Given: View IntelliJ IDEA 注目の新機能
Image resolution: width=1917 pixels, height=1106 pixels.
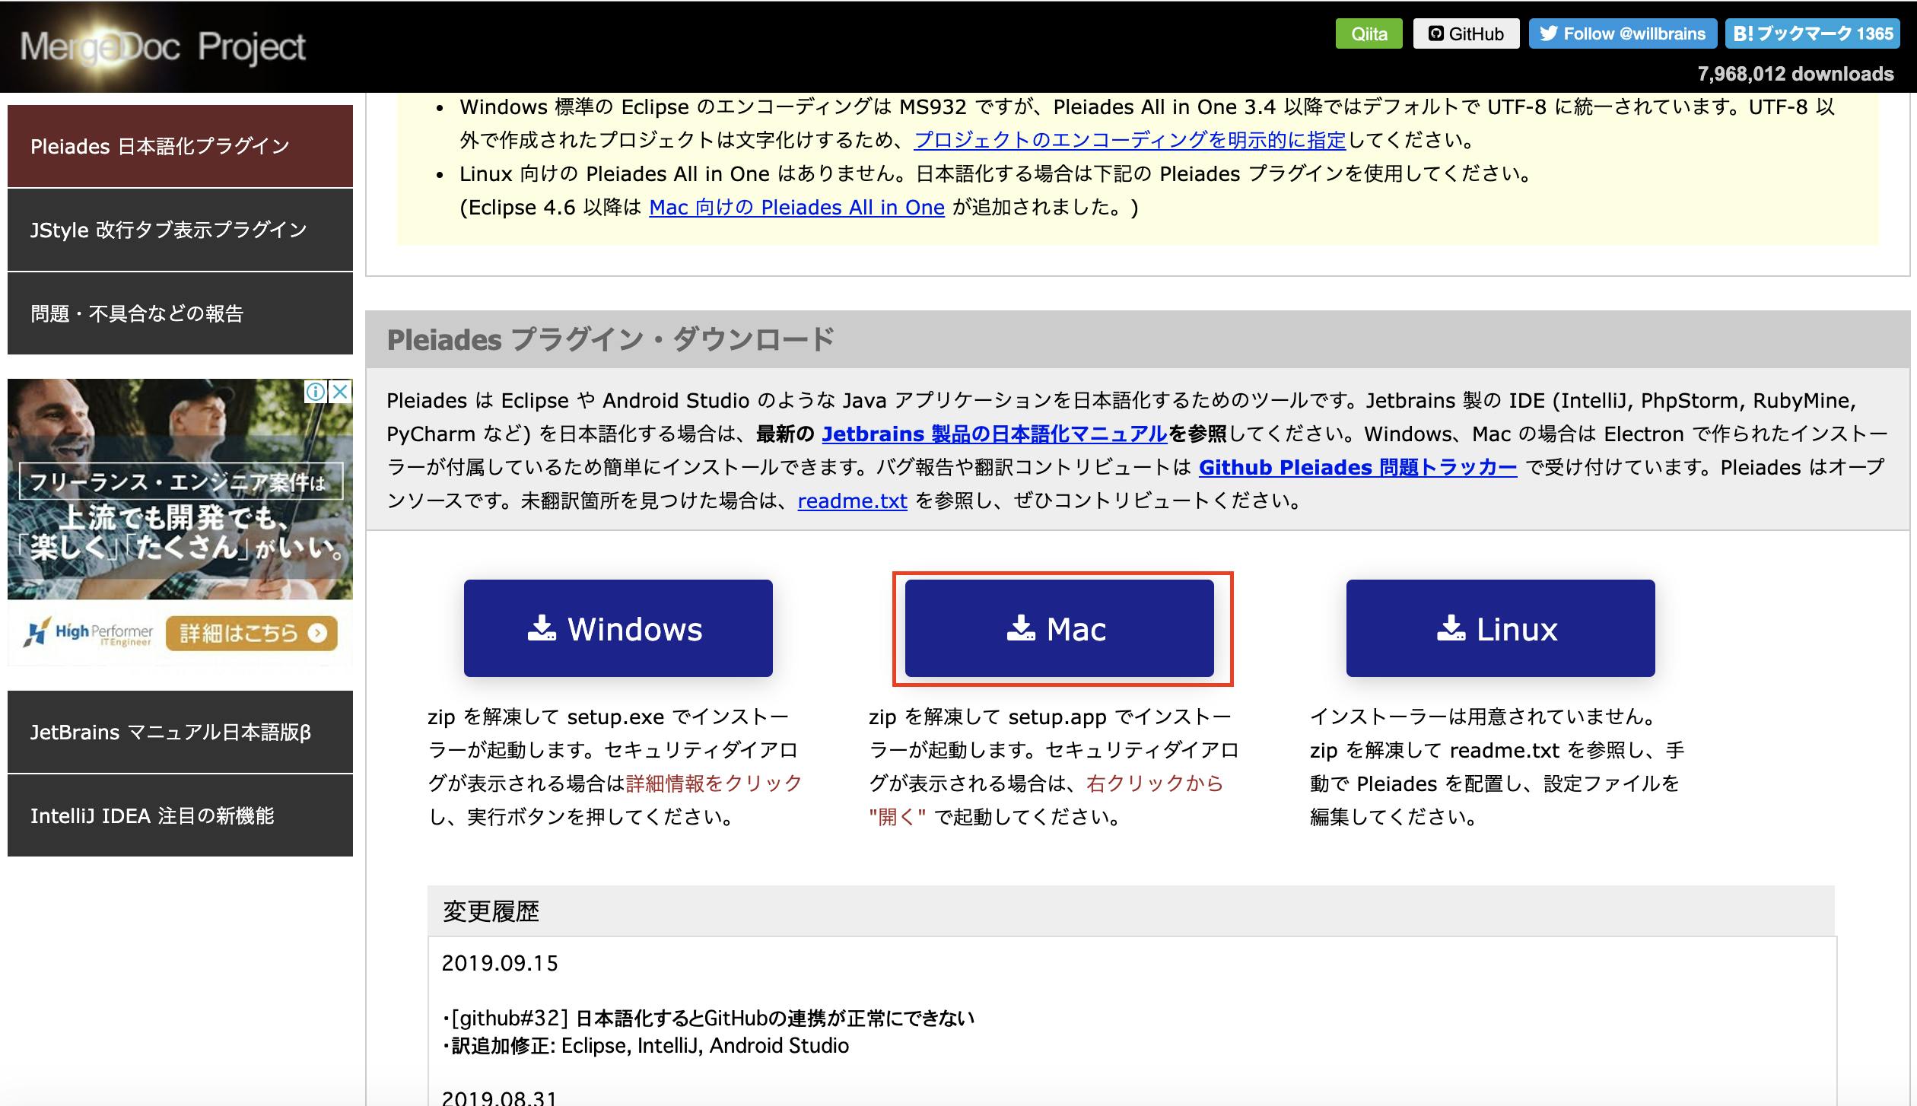Looking at the screenshot, I should pos(180,815).
